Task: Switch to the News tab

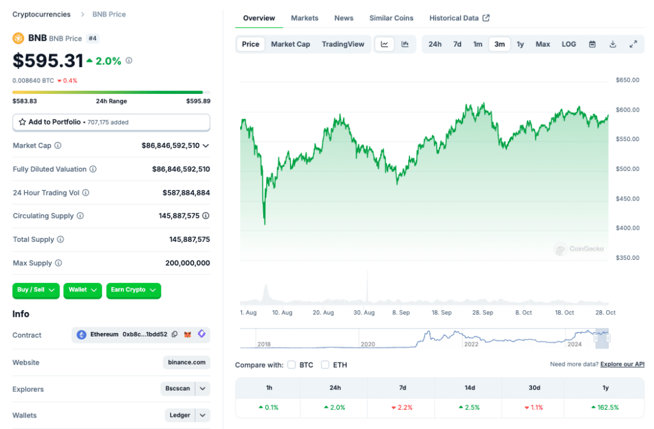Action: (x=344, y=18)
